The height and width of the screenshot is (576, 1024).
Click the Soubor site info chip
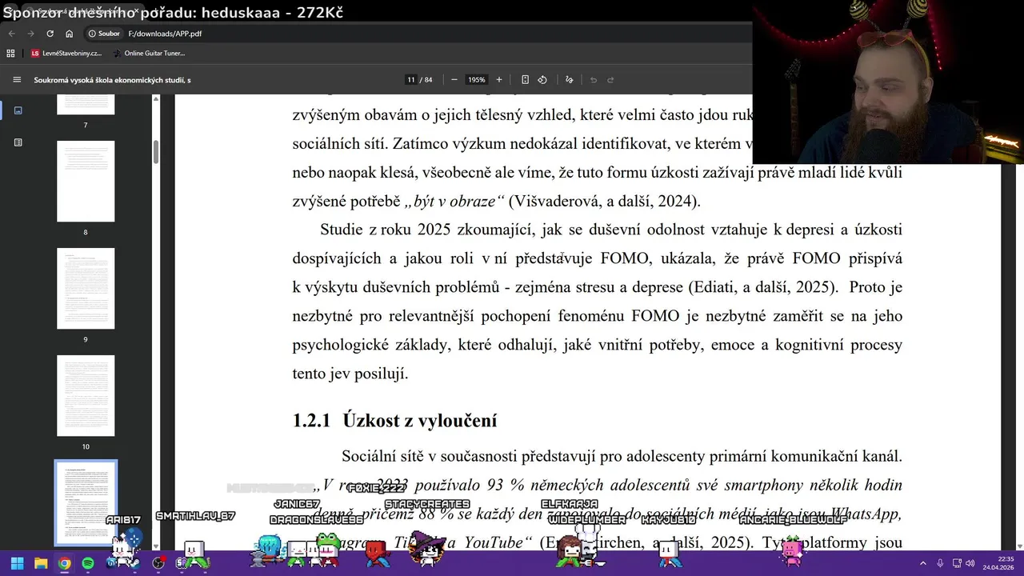[x=104, y=34]
